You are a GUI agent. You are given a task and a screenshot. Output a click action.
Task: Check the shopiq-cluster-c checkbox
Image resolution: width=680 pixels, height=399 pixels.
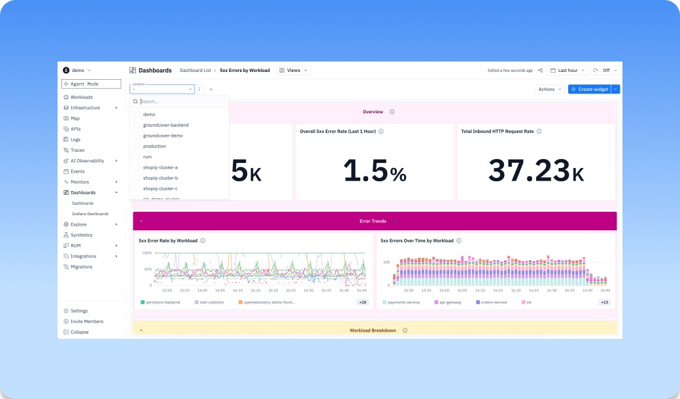pos(137,188)
